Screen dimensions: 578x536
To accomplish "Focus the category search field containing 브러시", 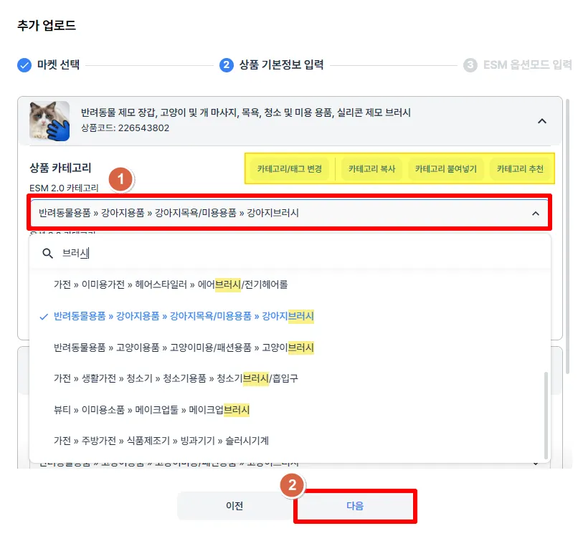I will 290,254.
